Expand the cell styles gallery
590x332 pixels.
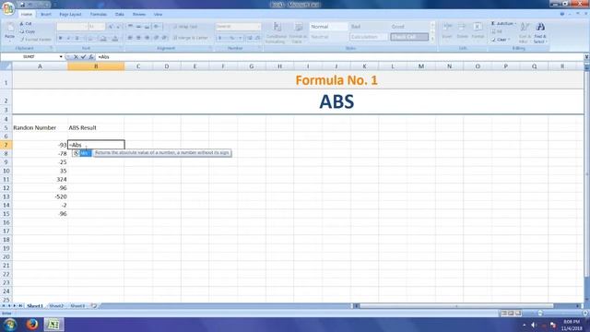pos(432,39)
